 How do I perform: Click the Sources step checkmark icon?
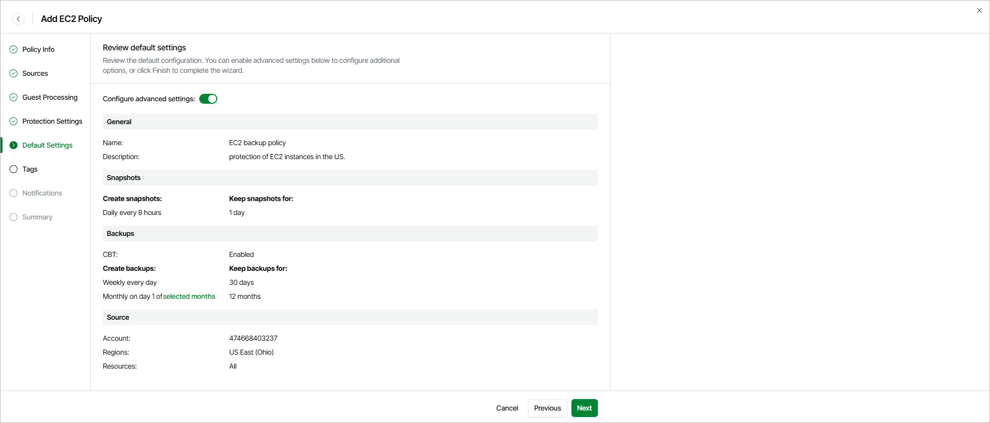pyautogui.click(x=13, y=73)
